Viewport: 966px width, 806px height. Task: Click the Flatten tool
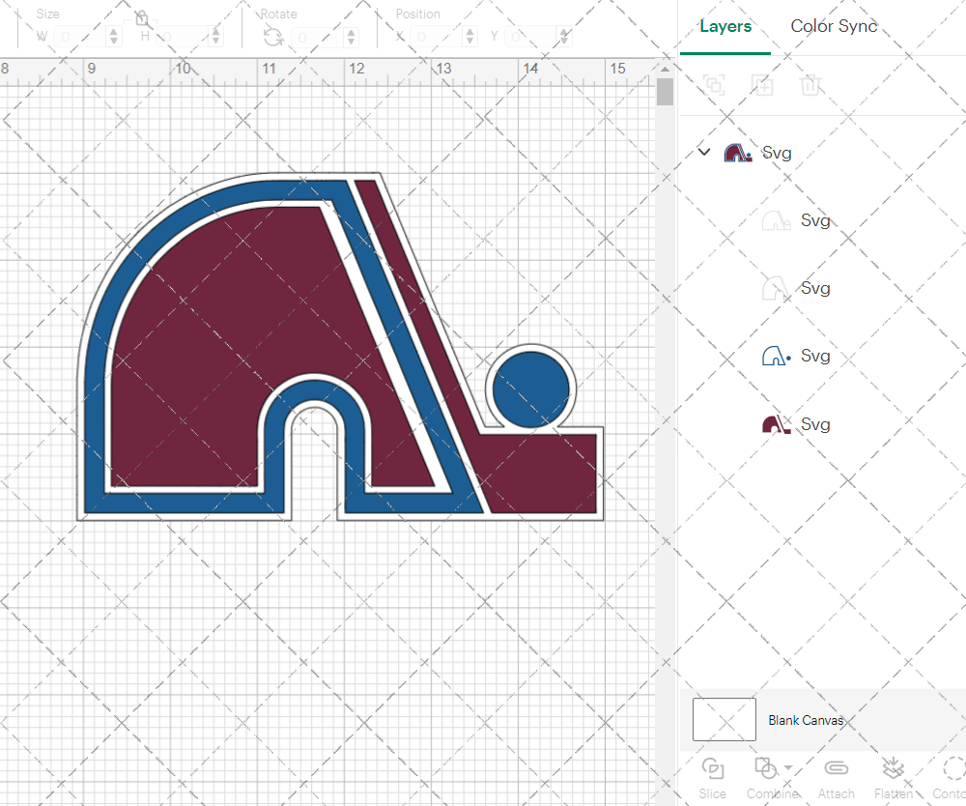(894, 778)
